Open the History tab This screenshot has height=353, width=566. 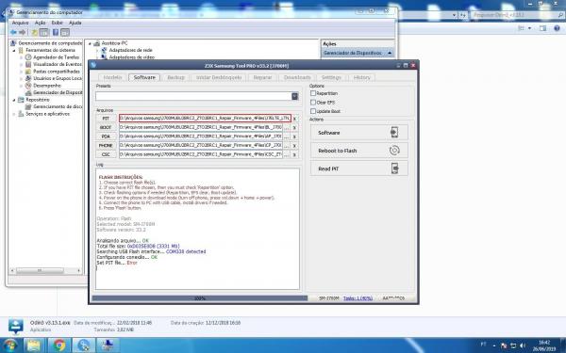click(361, 77)
